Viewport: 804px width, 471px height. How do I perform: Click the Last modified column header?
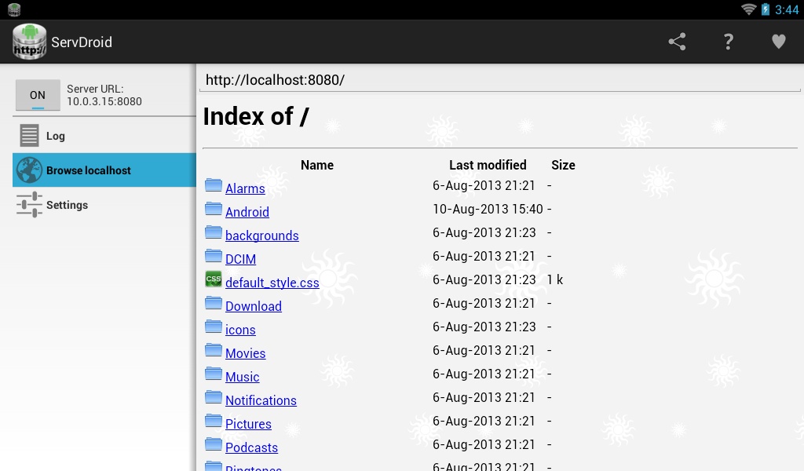[488, 165]
